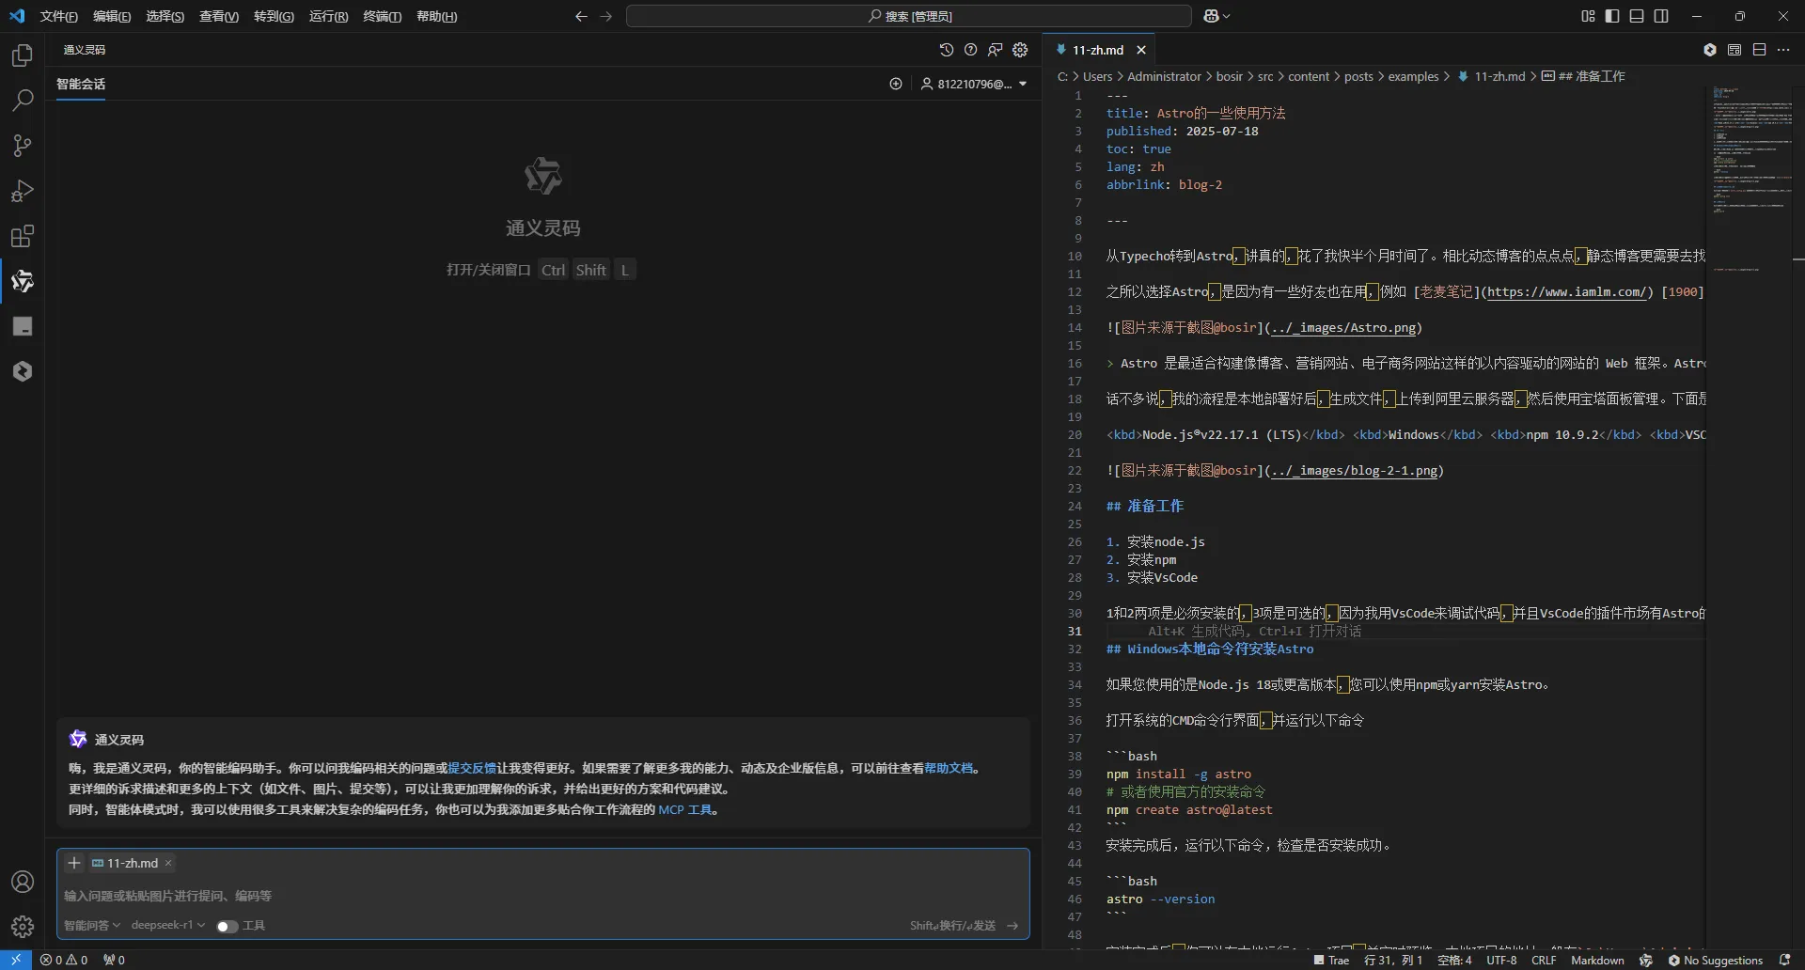Viewport: 1805px width, 970px height.
Task: Open notifications bell in status bar
Action: 1784,960
